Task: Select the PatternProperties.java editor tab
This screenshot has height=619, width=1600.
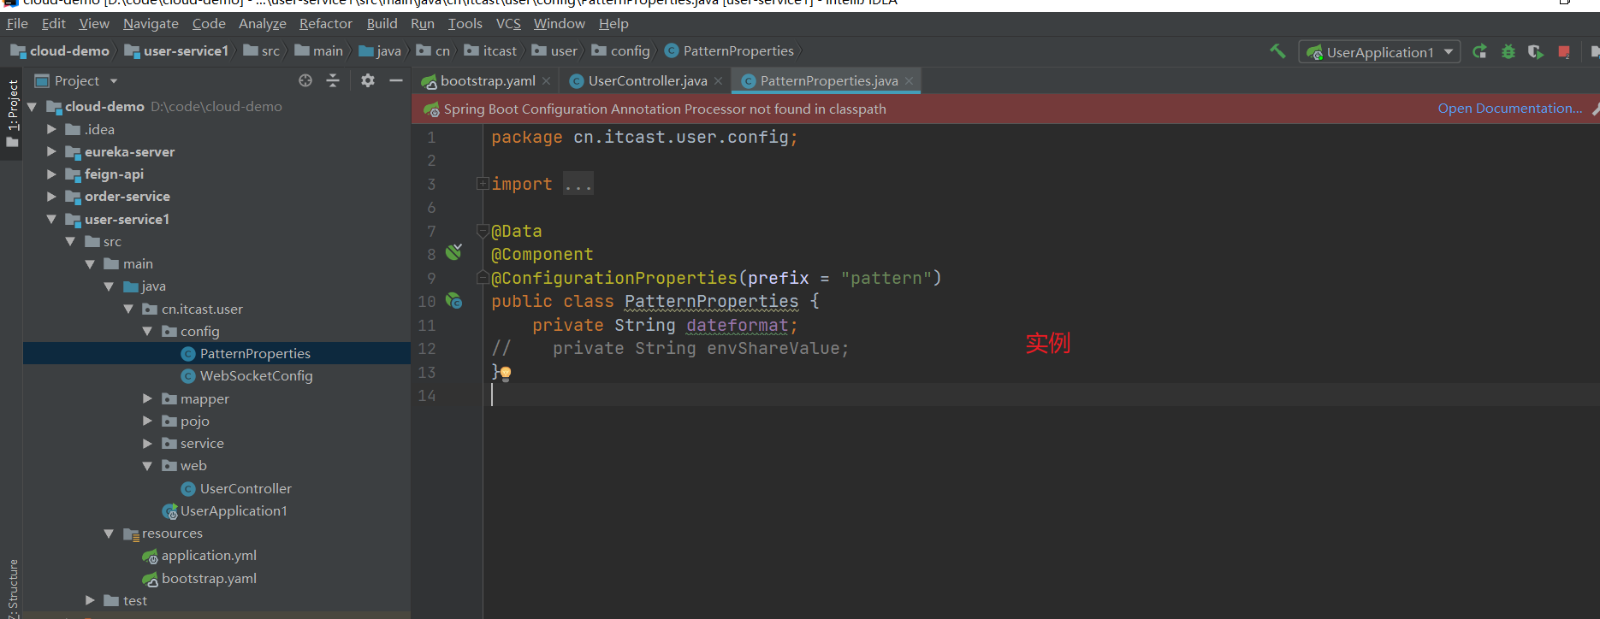Action: point(828,81)
